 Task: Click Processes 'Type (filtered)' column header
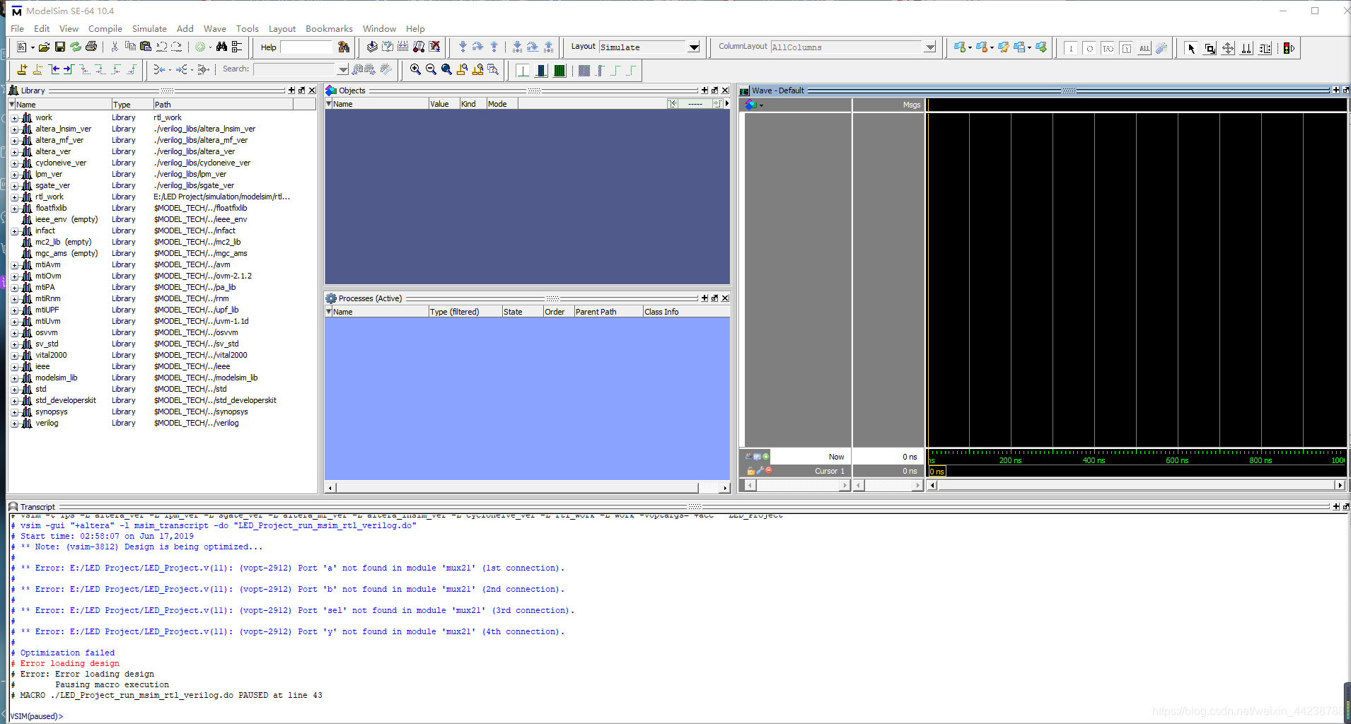[465, 312]
